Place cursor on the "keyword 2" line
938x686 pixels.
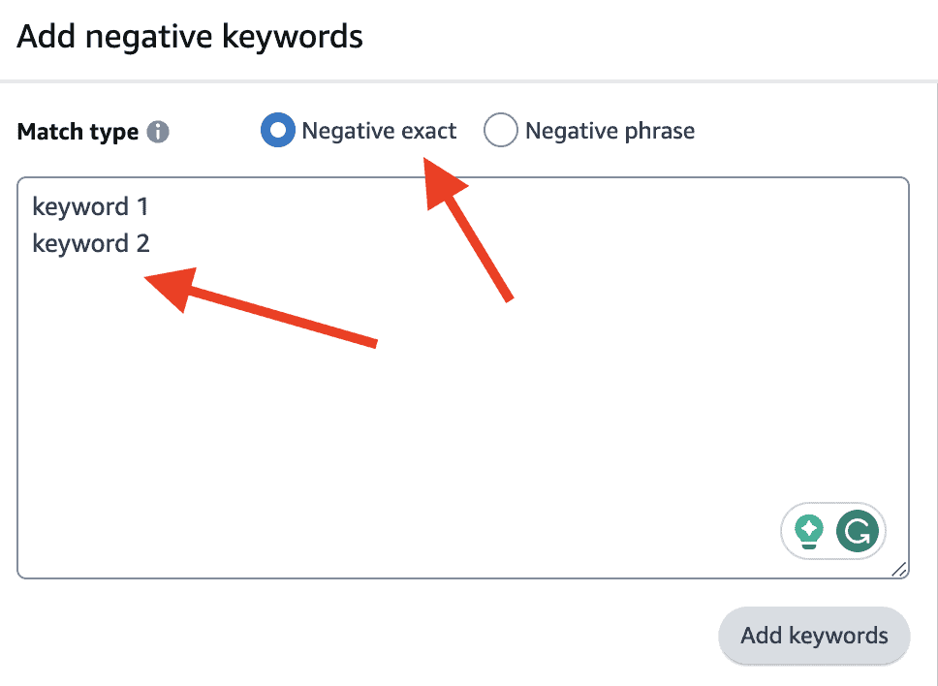(x=91, y=243)
